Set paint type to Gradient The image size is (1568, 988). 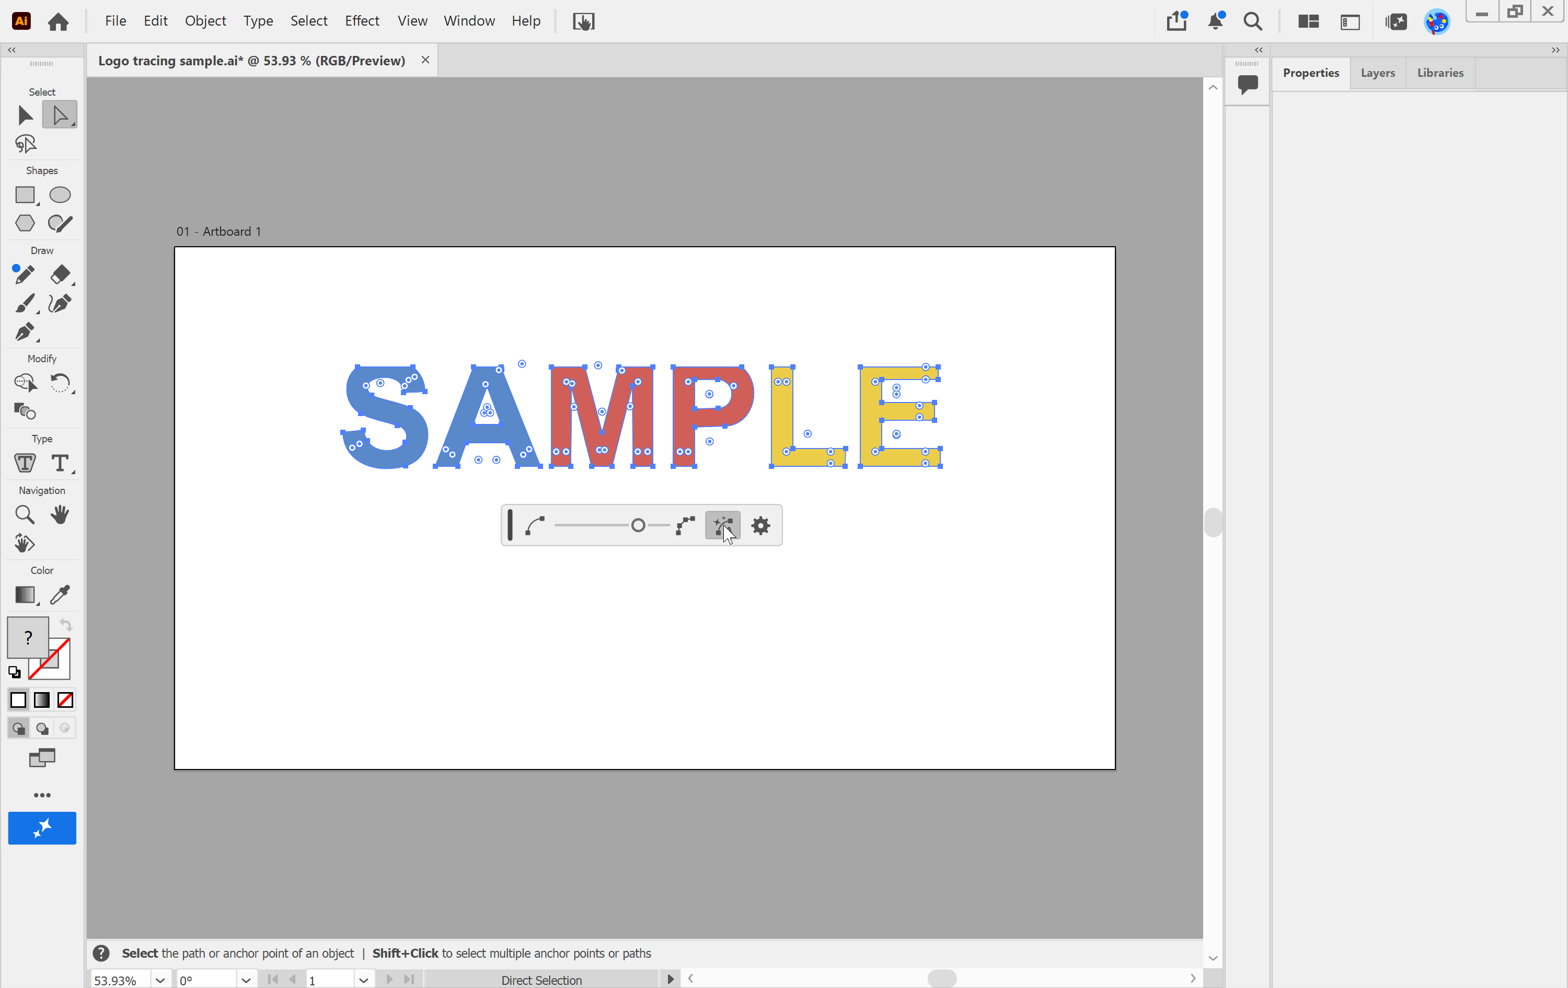pyautogui.click(x=42, y=700)
